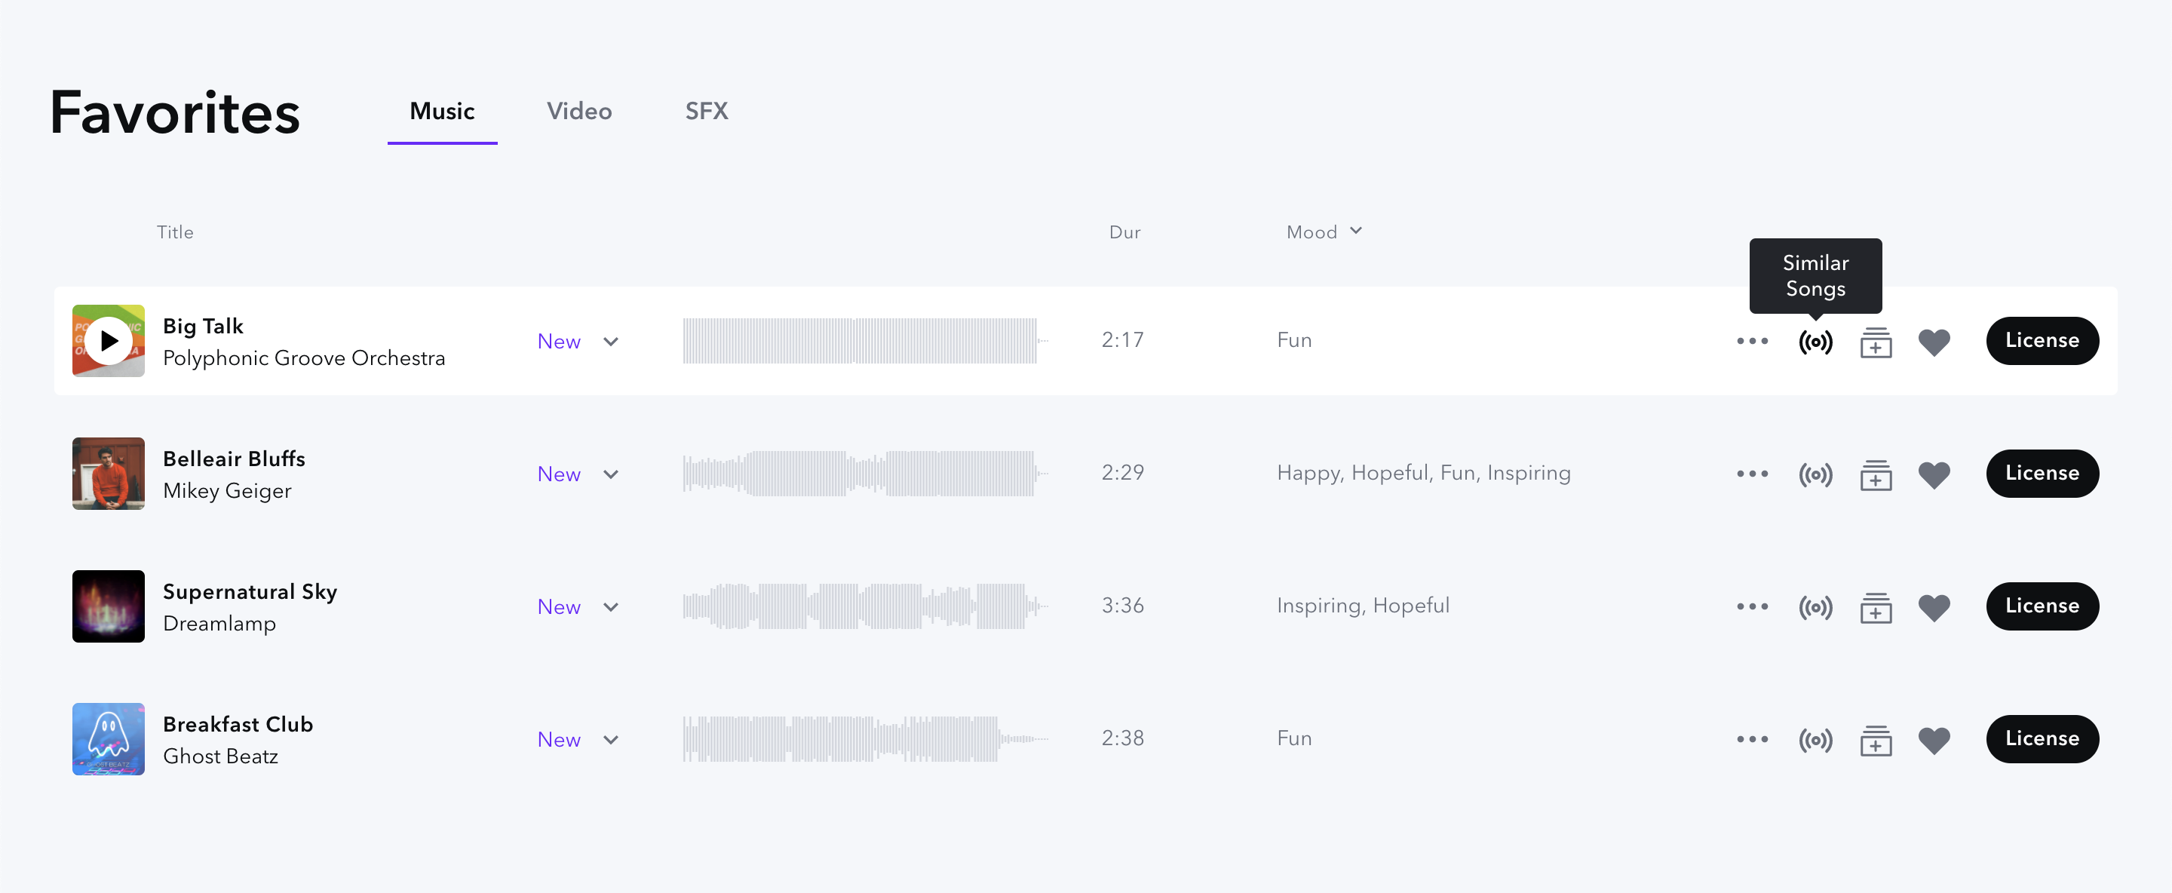The image size is (2172, 893).
Task: Unfavorite Big Talk with the heart
Action: 1934,342
